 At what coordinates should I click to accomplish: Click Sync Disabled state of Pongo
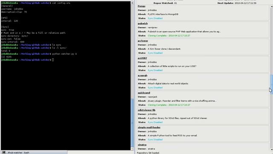[x=155, y=18]
